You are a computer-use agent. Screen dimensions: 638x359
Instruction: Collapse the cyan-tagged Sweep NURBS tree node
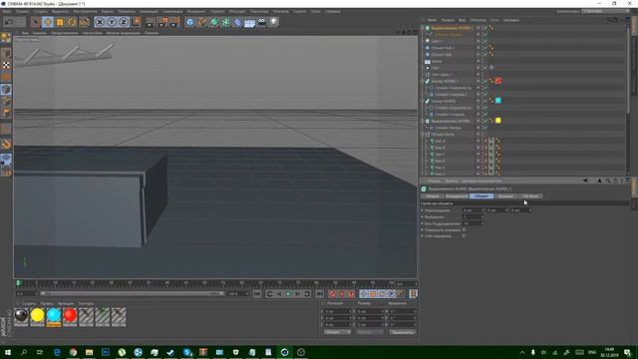(423, 101)
